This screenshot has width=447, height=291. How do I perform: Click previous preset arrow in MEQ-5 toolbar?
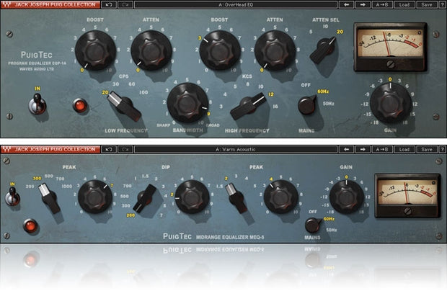(346, 149)
